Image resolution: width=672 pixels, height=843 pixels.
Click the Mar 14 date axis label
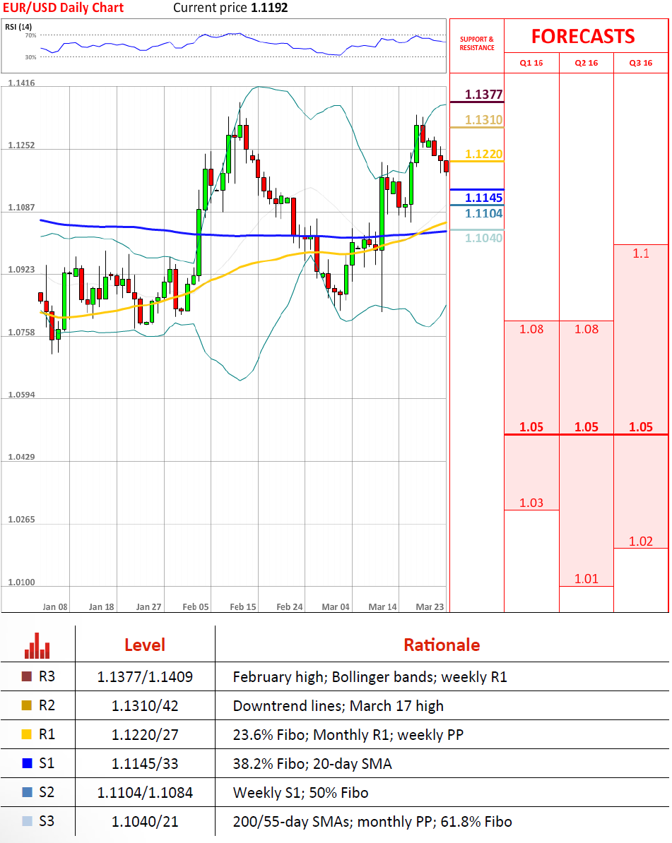pyautogui.click(x=382, y=606)
